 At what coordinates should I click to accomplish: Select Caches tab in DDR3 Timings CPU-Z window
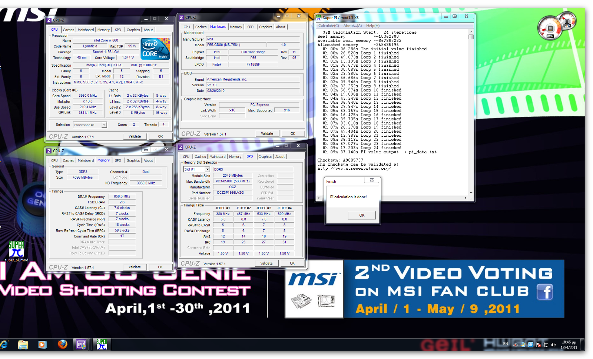click(69, 160)
